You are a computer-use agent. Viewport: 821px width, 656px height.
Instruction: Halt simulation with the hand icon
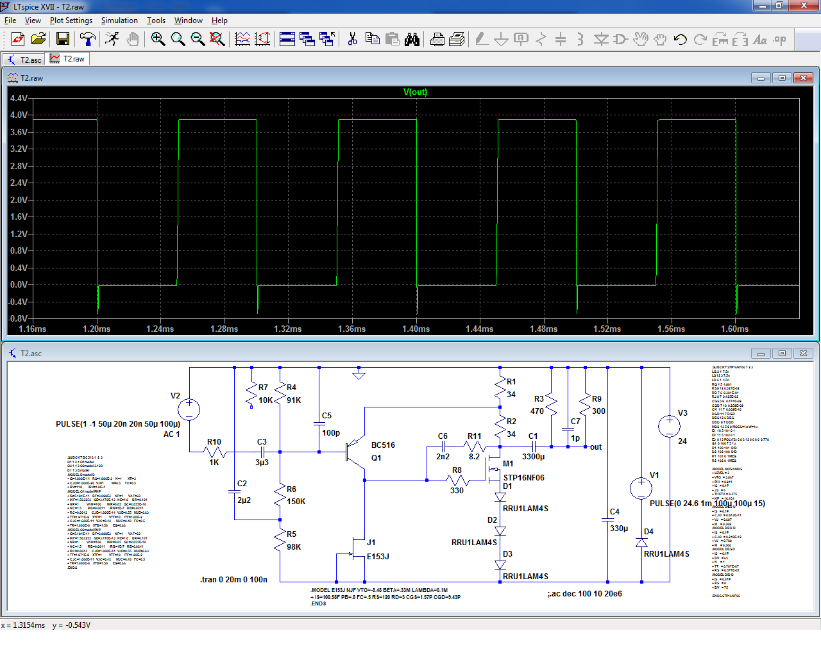point(133,40)
